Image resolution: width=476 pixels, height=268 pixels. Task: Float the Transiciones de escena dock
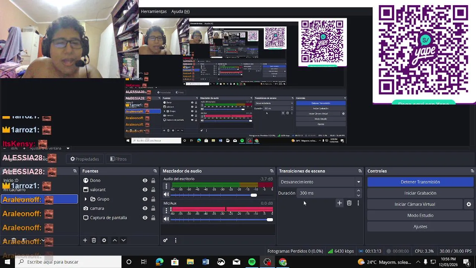tap(360, 171)
